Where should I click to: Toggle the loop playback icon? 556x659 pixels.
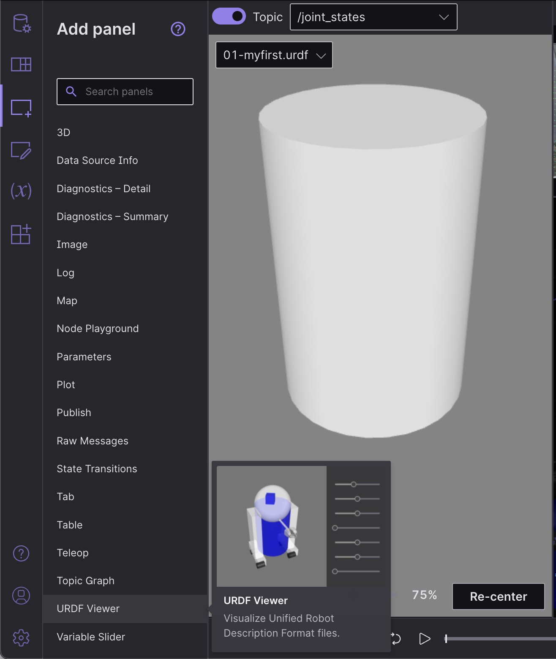396,639
